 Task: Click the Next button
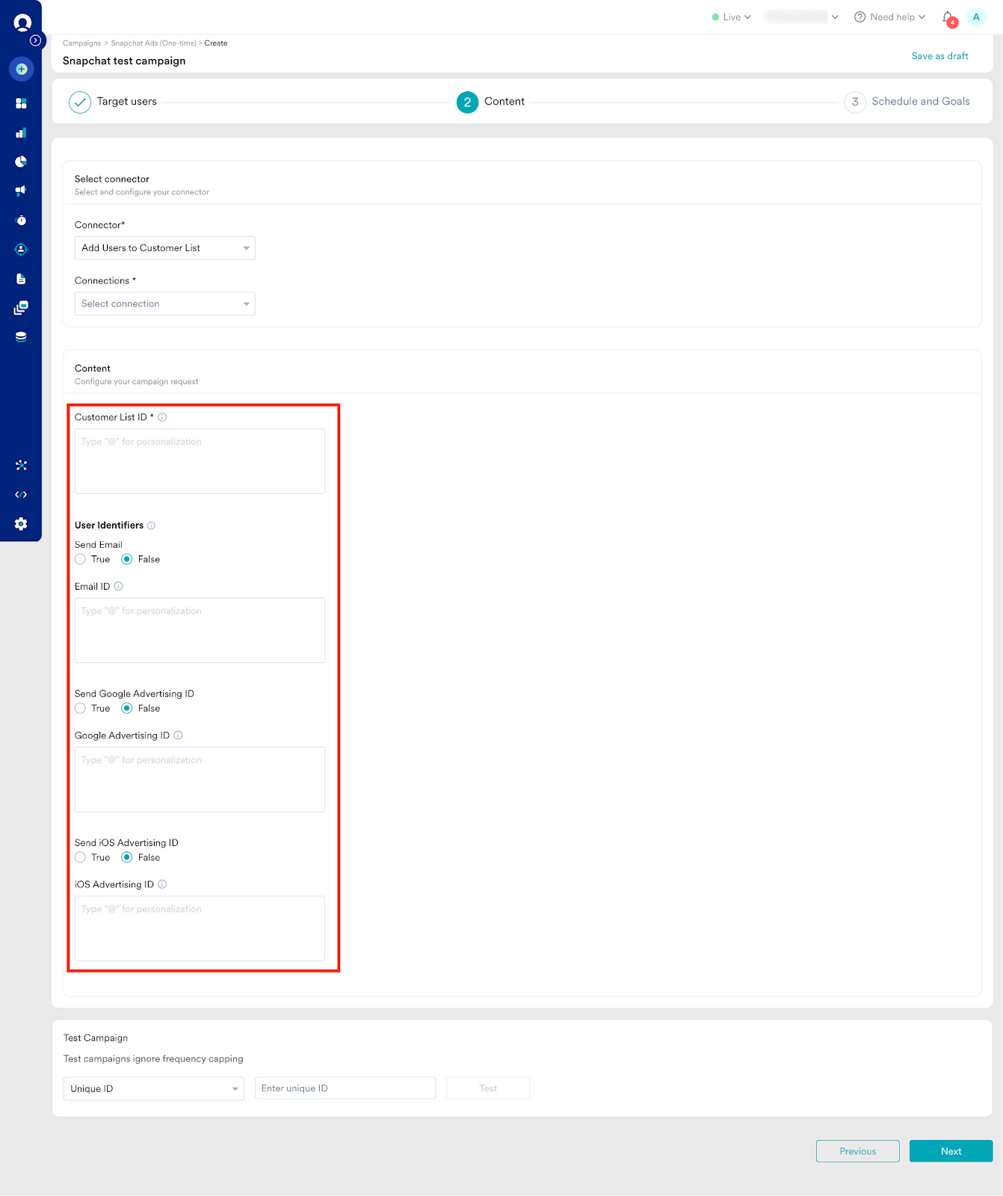click(x=951, y=1151)
